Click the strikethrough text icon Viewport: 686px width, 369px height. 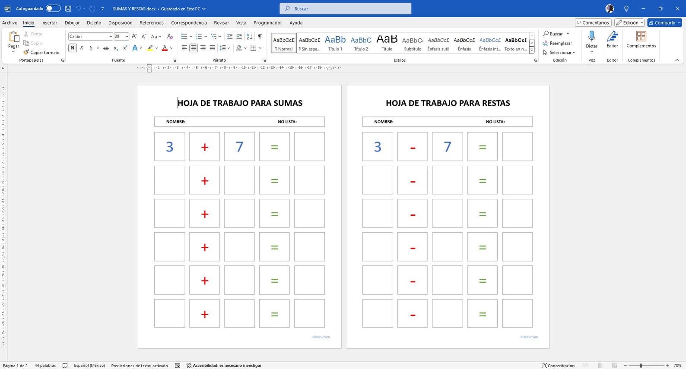[106, 48]
